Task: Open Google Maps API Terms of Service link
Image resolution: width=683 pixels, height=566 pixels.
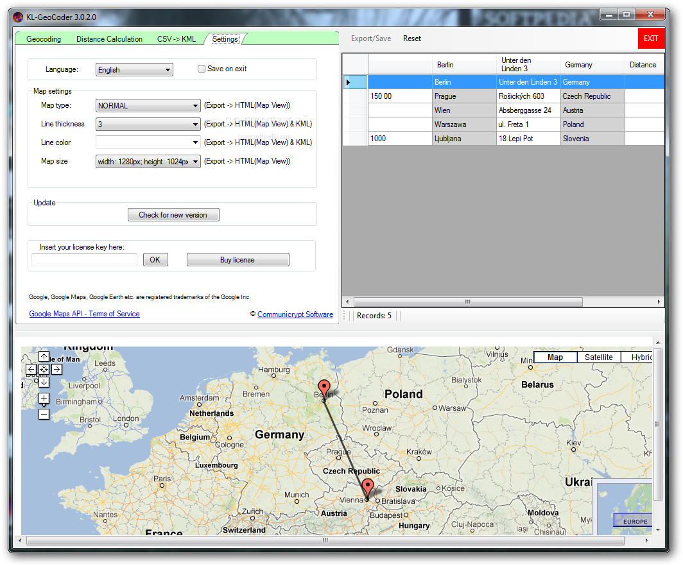Action: (x=85, y=314)
